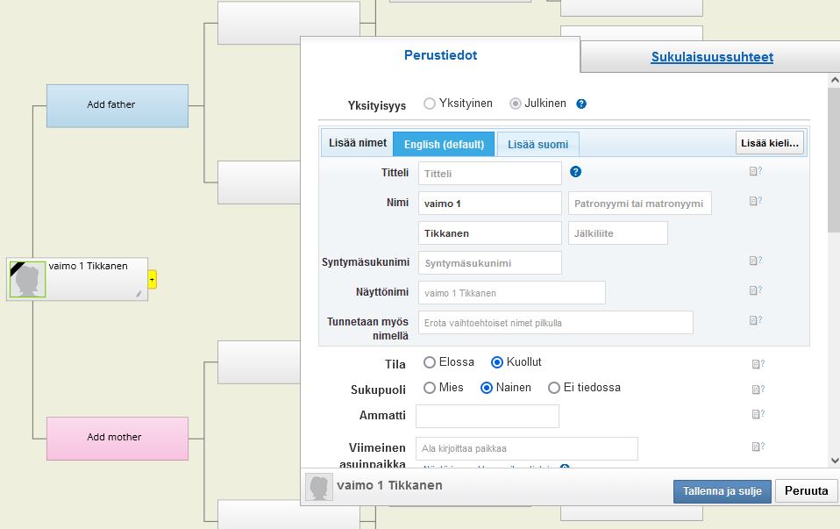Focus surname field containing Tikkanen

489,233
